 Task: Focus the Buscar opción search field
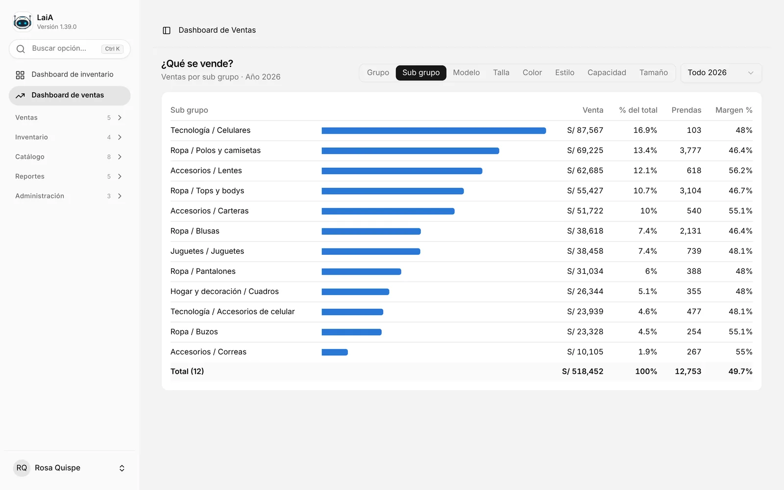(x=70, y=49)
